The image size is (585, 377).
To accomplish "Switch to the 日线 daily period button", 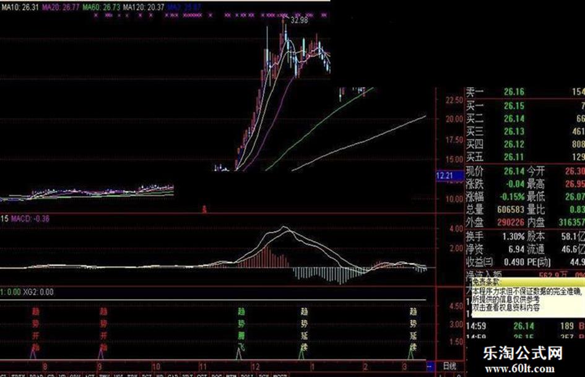I will [x=449, y=366].
